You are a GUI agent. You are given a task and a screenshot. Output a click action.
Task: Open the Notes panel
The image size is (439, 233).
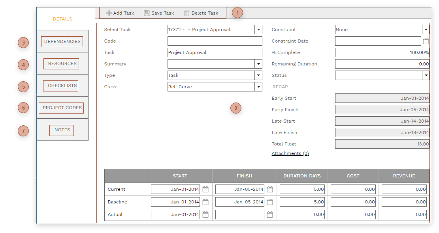62,130
